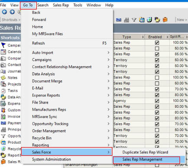Open the Recycle sidebar shortcut

click(x=11, y=149)
